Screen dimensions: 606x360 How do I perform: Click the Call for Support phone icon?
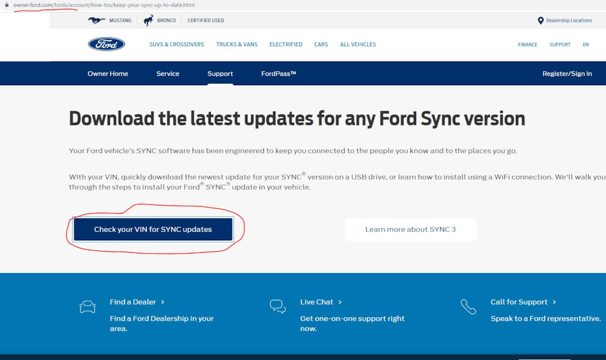[x=468, y=307]
